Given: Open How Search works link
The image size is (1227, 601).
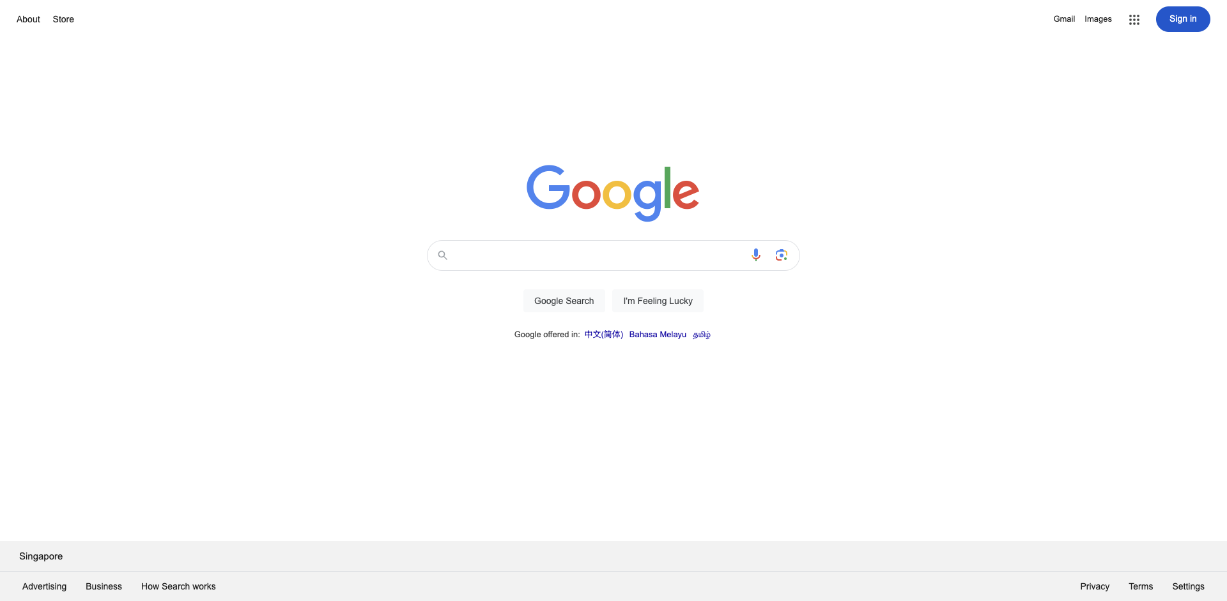Looking at the screenshot, I should [x=178, y=586].
